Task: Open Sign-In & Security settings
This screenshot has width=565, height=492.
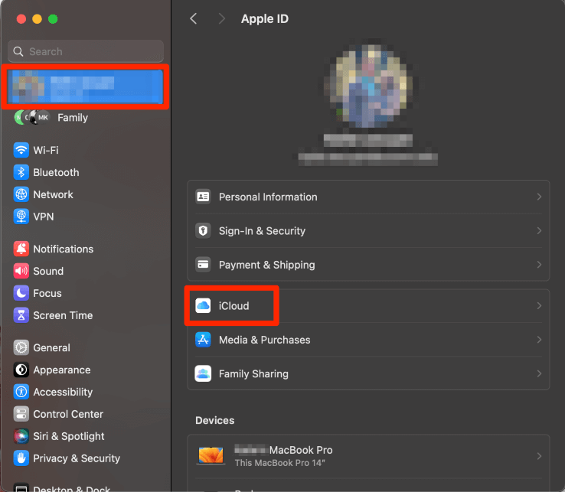Action: click(368, 230)
